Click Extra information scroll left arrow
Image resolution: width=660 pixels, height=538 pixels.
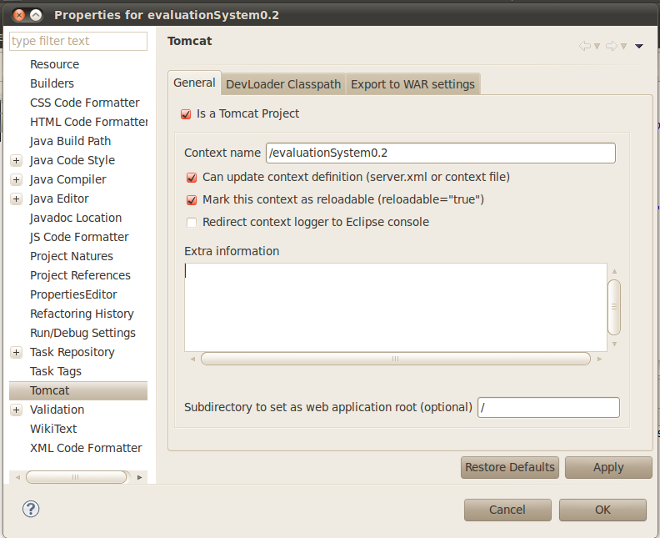click(x=192, y=359)
